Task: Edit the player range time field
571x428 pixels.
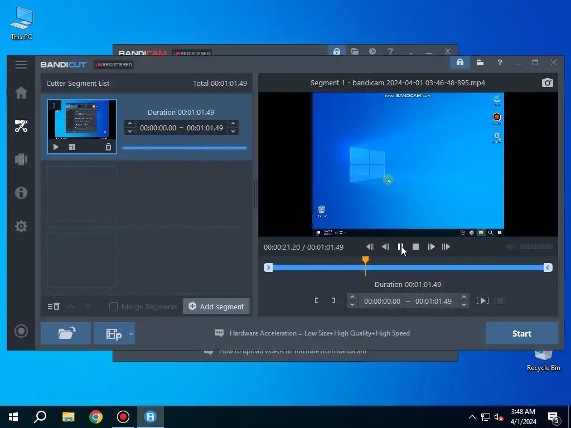Action: 408,301
